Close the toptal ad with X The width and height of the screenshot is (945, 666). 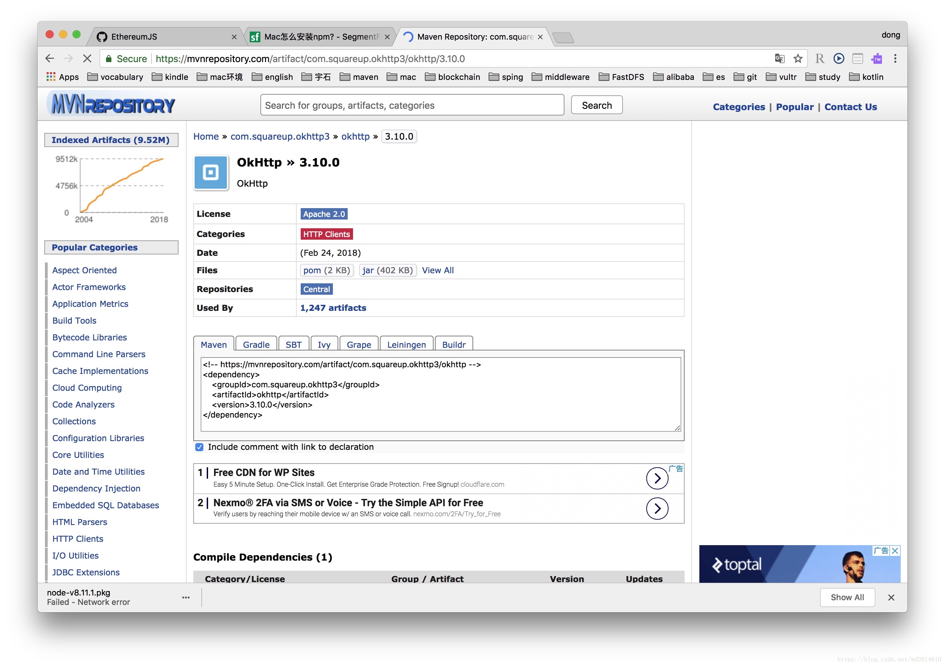[x=895, y=550]
